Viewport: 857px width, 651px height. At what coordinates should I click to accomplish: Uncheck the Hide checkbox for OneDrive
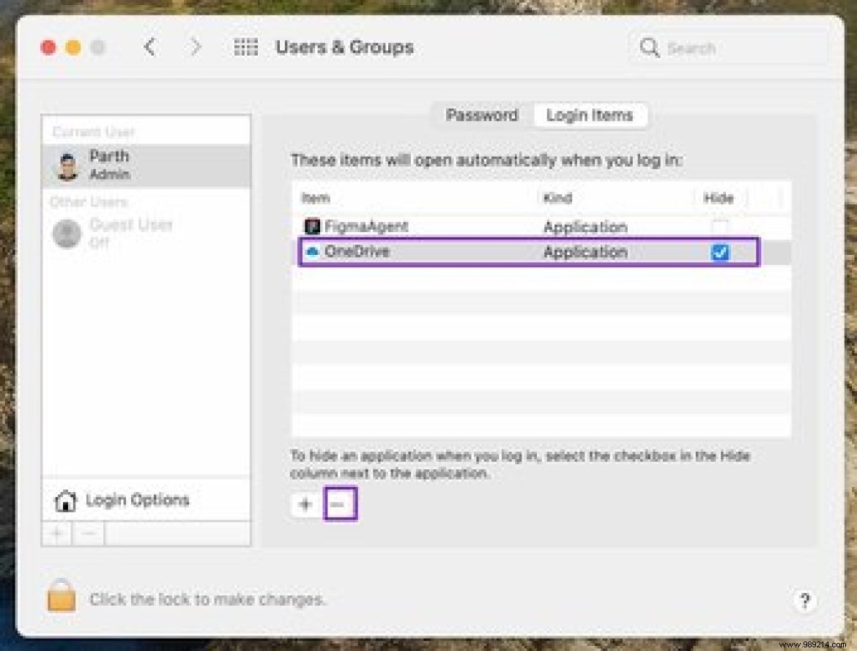721,253
